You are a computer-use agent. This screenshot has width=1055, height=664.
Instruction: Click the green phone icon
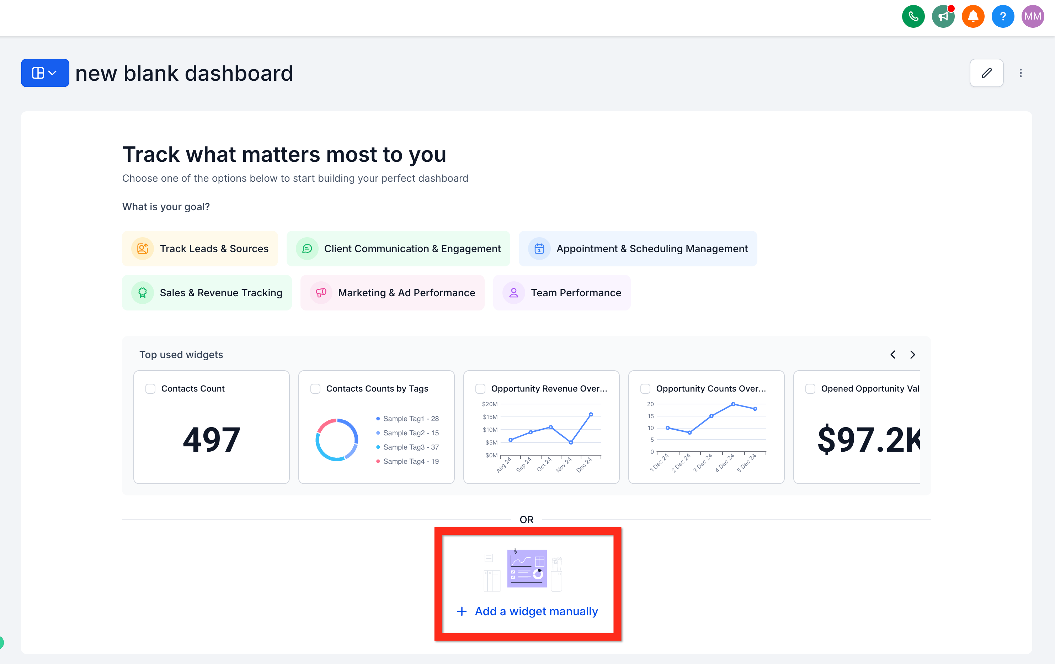[x=913, y=16]
